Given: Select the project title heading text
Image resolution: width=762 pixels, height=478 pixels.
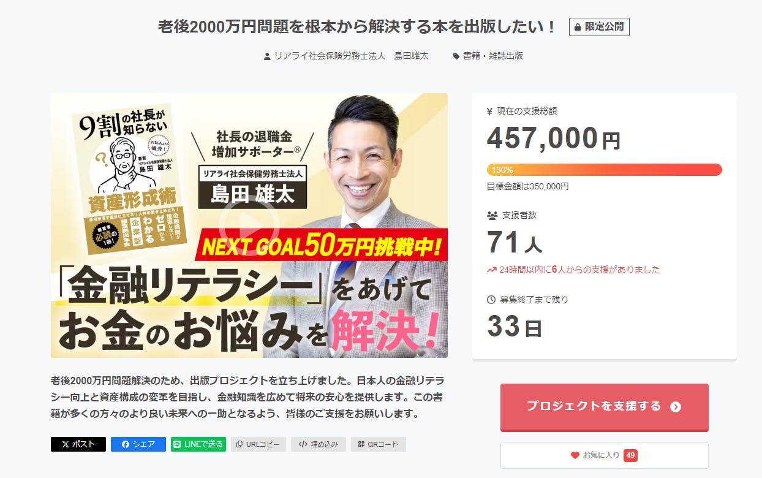Looking at the screenshot, I should click(x=357, y=27).
